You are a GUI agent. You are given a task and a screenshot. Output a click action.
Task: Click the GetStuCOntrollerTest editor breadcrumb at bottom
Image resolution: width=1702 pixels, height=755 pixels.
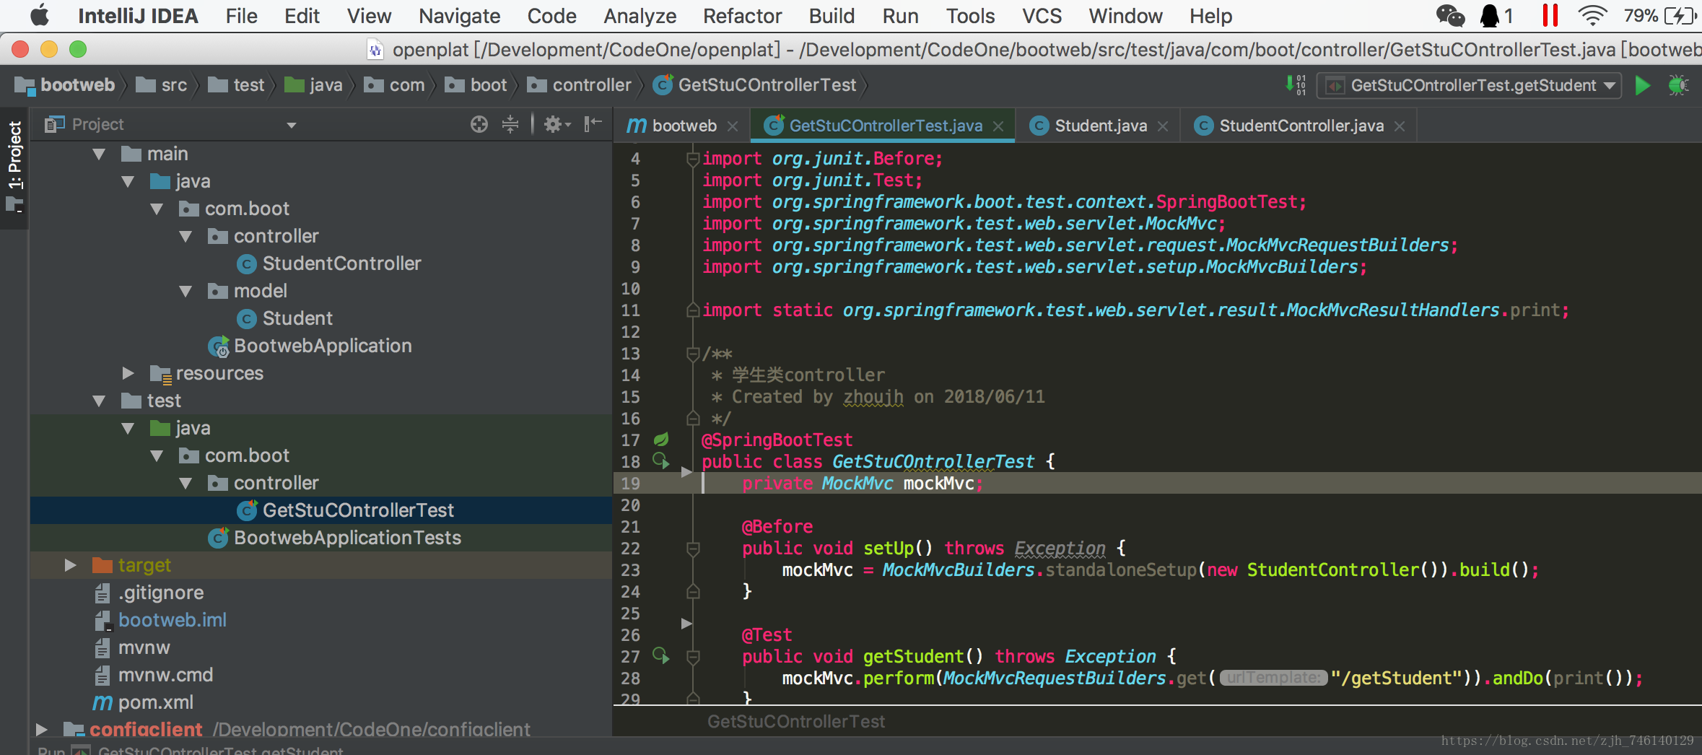(795, 721)
